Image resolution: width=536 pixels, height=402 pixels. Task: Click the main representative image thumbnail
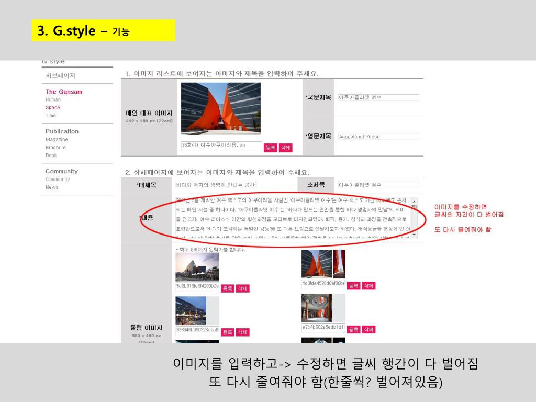click(x=221, y=108)
